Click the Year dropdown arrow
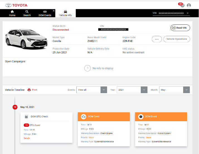Image resolution: width=199 pixels, height=154 pixels. (144, 90)
